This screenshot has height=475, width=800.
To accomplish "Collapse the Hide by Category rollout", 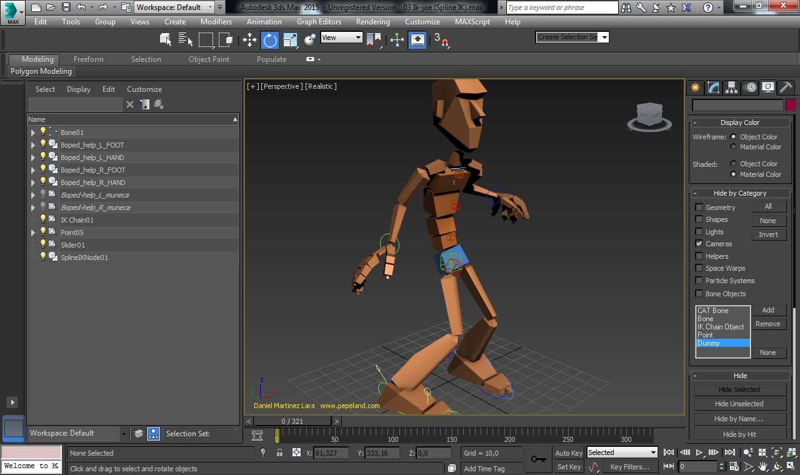I will click(x=740, y=193).
